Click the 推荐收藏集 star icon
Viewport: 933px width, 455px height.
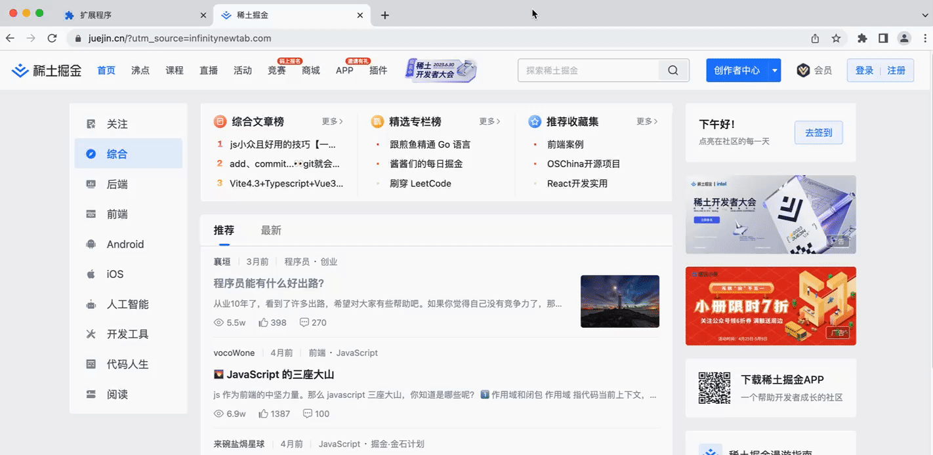535,121
